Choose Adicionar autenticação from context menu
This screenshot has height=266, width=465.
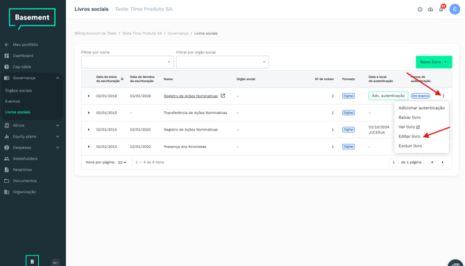click(421, 108)
